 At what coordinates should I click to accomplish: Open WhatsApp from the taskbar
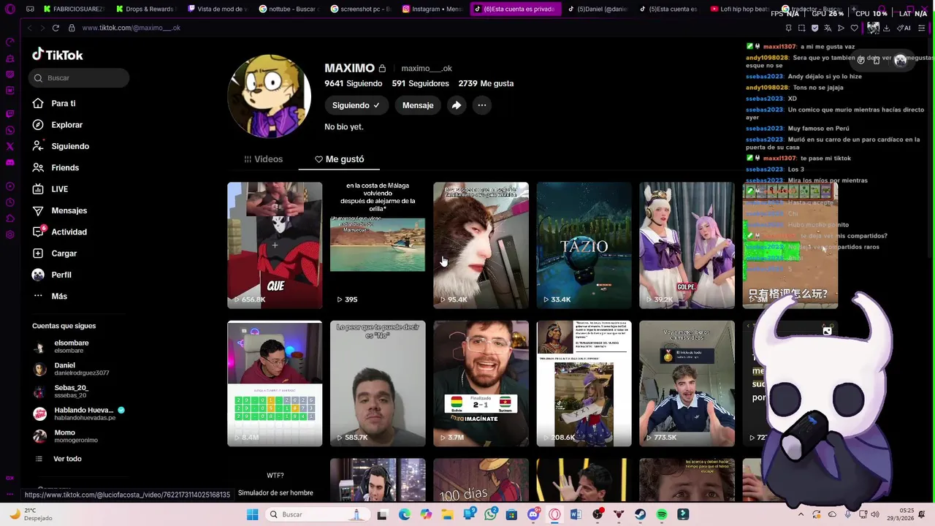click(490, 514)
